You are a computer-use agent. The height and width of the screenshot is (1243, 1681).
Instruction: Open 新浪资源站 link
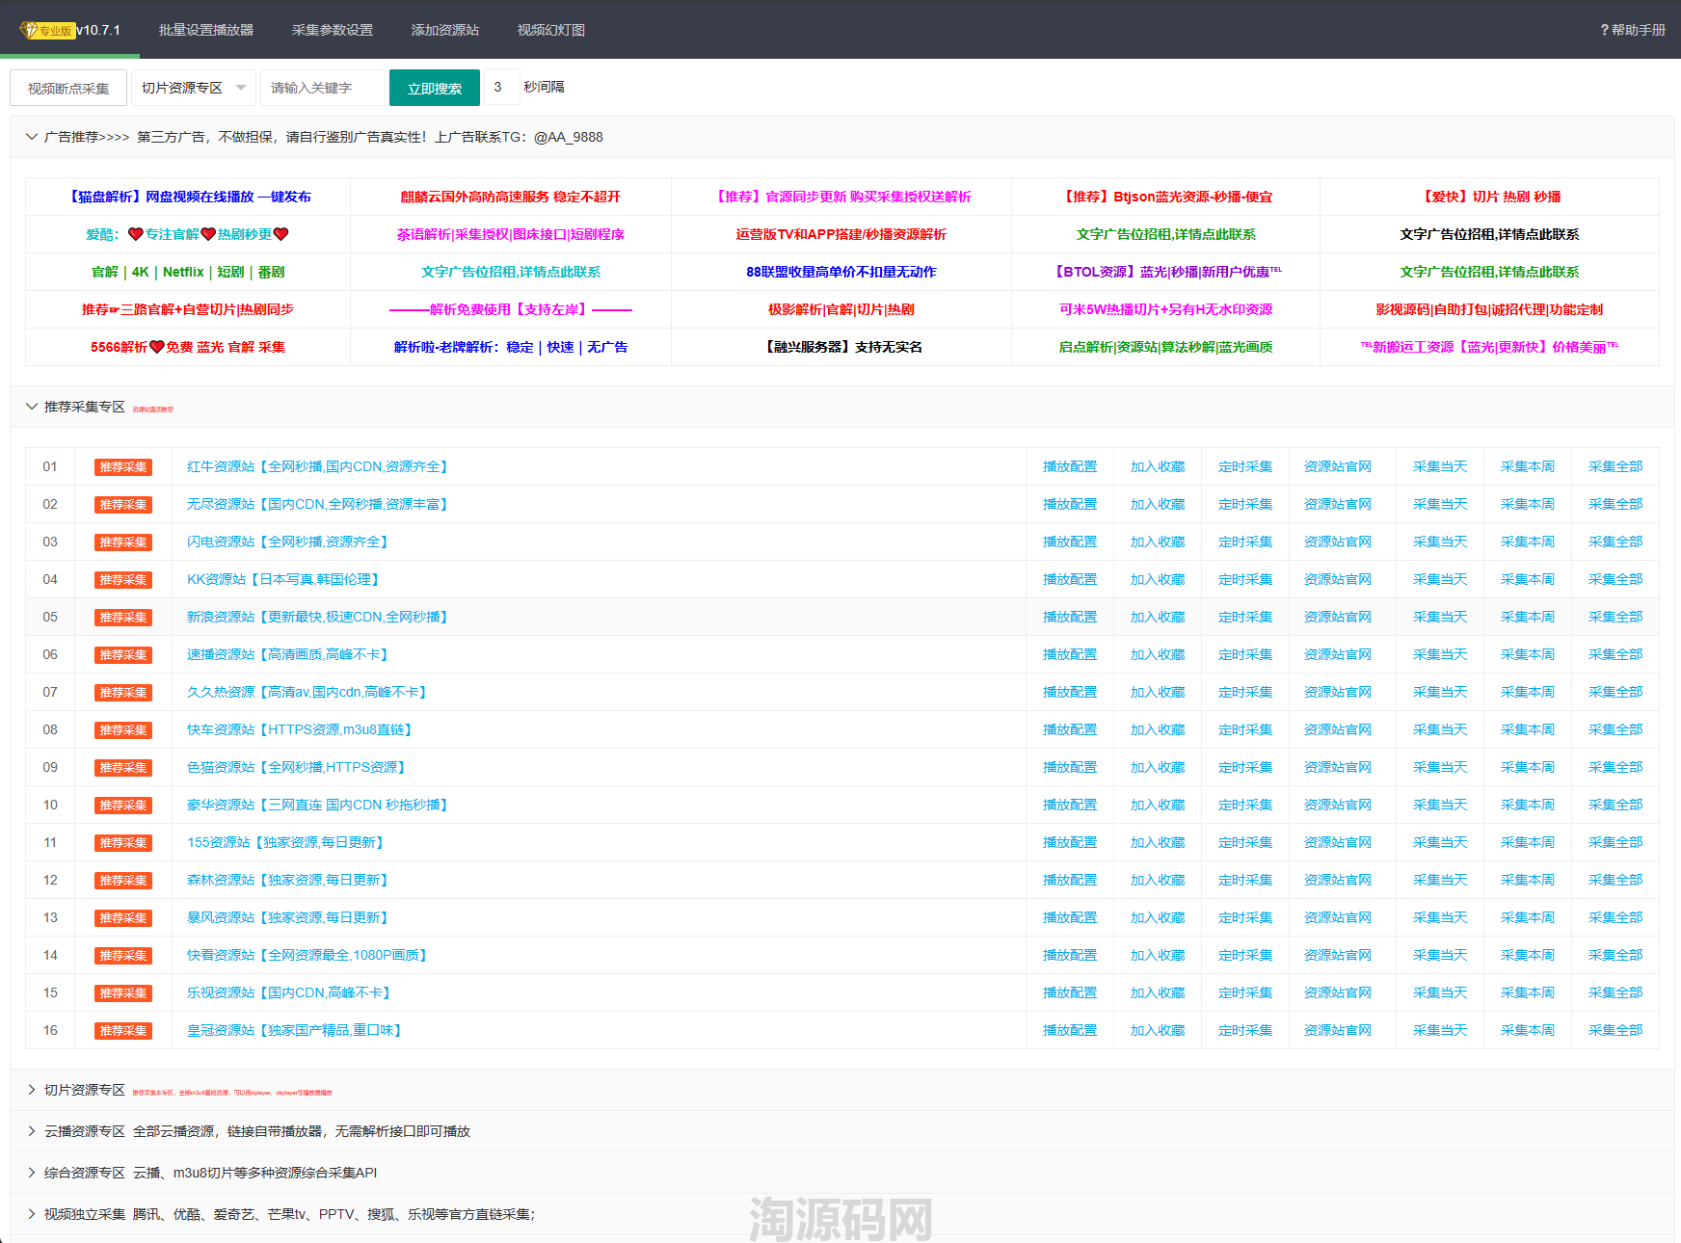[x=317, y=617]
